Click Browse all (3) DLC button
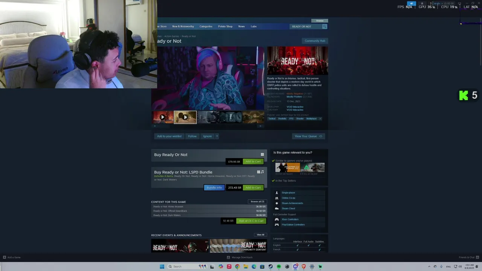482x271 pixels. click(258, 202)
